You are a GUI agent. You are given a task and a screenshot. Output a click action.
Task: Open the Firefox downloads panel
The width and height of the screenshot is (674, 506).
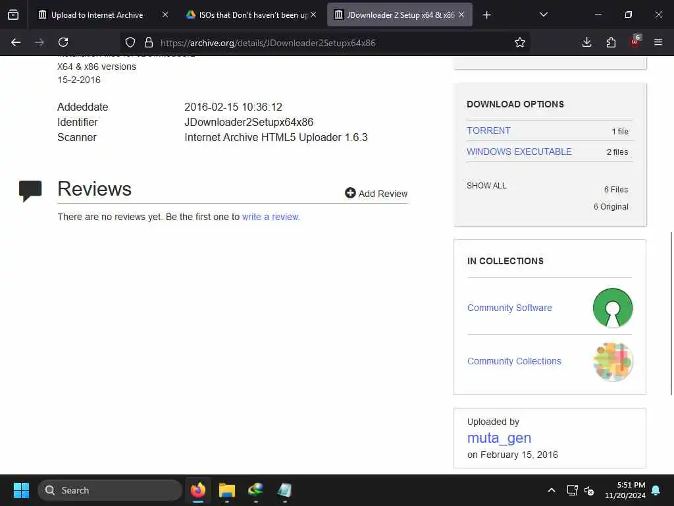coord(586,42)
